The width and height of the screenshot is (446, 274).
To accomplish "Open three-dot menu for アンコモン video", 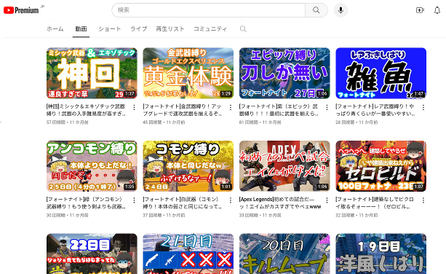I will coord(134,200).
